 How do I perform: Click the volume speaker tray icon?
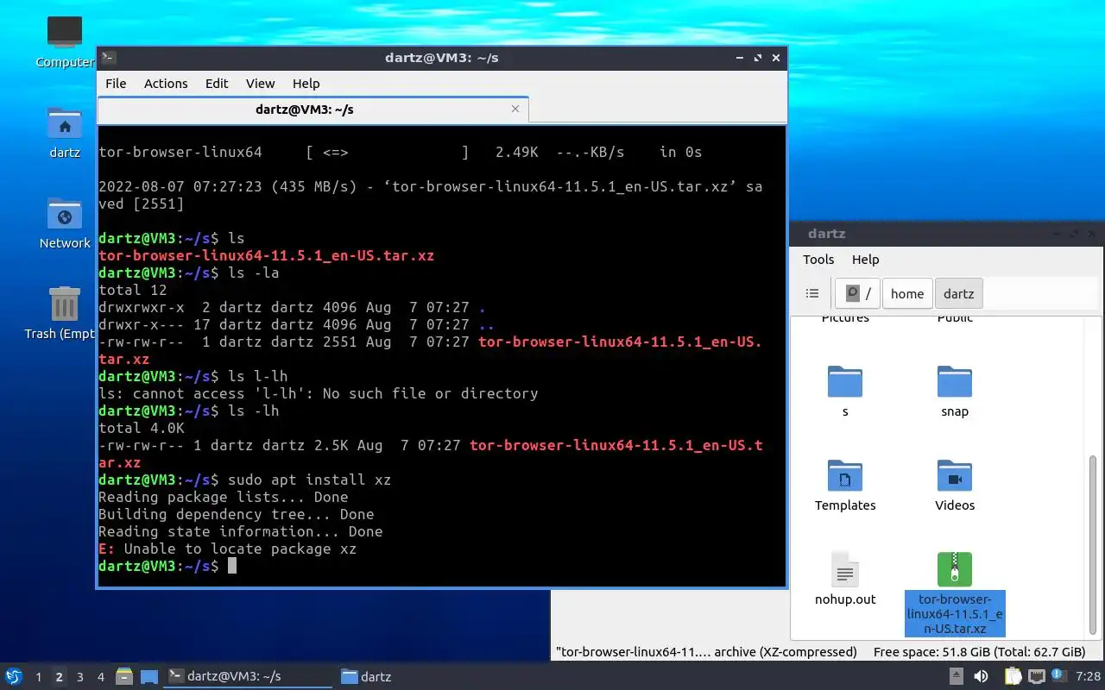[981, 676]
